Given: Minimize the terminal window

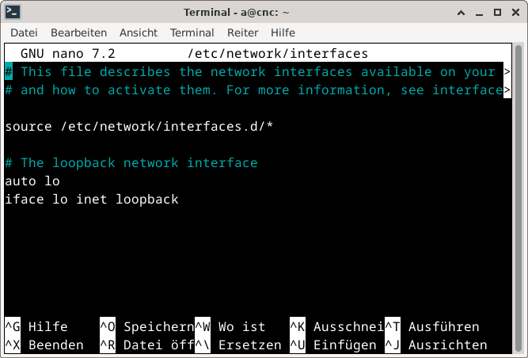Looking at the screenshot, I should 479,13.
